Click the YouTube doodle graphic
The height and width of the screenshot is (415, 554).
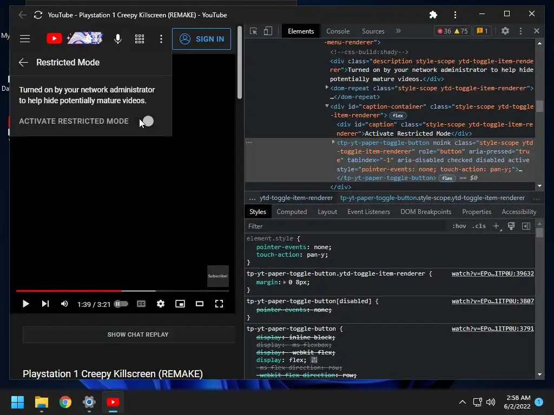85,38
